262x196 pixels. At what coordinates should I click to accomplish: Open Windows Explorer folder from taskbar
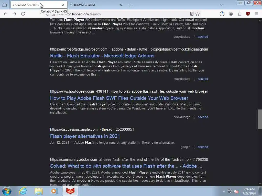click(39, 191)
